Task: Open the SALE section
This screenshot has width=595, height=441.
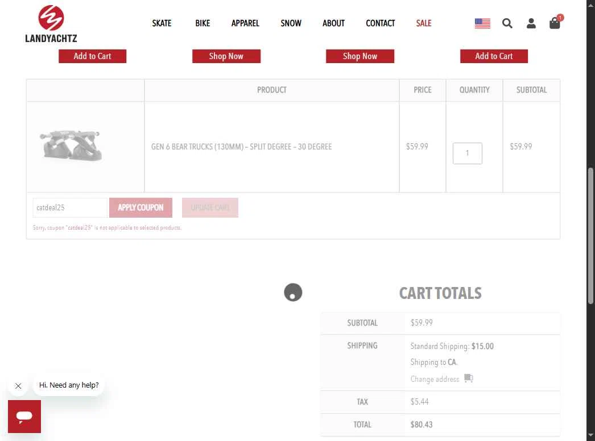Action: [x=423, y=23]
